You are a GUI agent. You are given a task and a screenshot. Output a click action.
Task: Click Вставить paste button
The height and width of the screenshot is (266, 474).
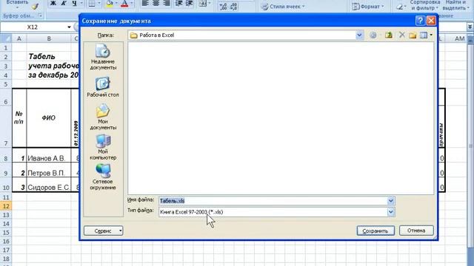[17, 4]
